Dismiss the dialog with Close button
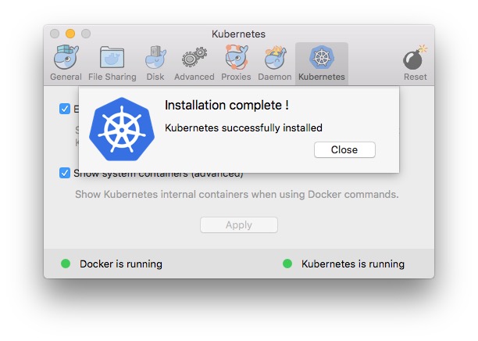 click(344, 149)
